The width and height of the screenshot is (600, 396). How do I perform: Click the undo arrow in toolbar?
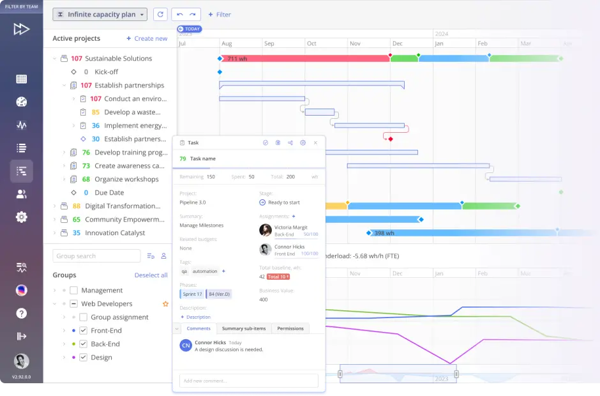coord(179,14)
